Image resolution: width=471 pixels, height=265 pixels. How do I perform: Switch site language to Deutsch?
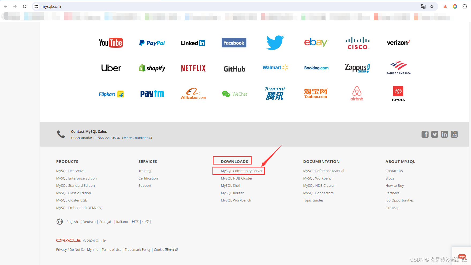coord(89,222)
